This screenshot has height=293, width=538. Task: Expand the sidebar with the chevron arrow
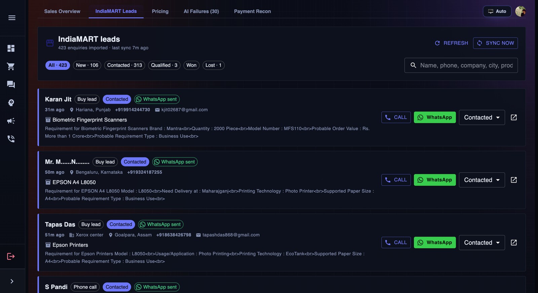12,281
